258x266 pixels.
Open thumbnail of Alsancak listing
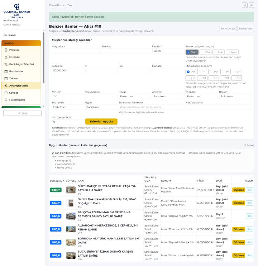tap(71, 229)
